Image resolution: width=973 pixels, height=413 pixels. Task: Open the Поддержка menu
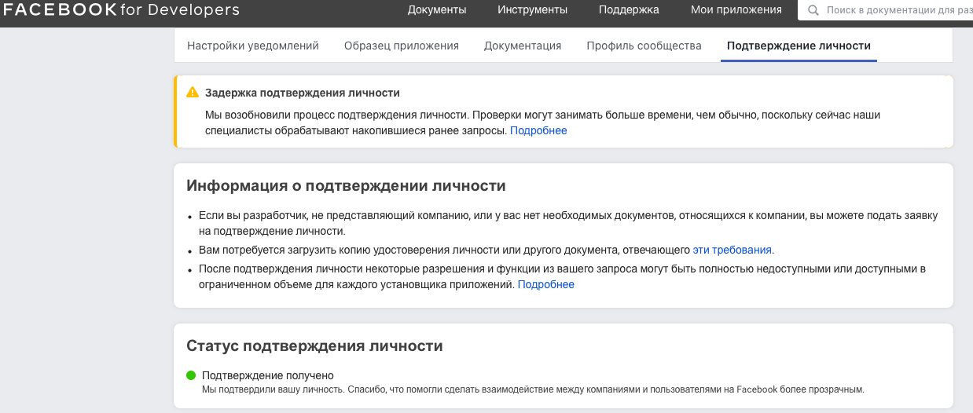(629, 10)
